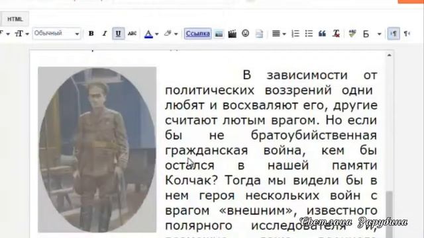This screenshot has height=238, width=424.
Task: Expand the input language dropdown arrow
Action: (x=379, y=34)
